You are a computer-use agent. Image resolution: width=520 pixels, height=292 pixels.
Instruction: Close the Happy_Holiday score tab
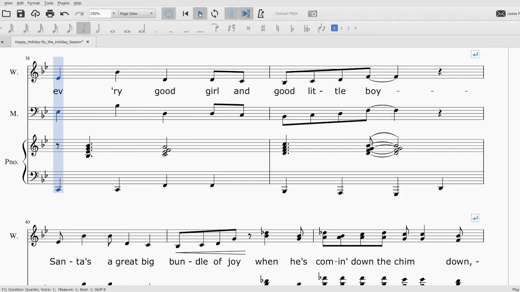(87, 42)
